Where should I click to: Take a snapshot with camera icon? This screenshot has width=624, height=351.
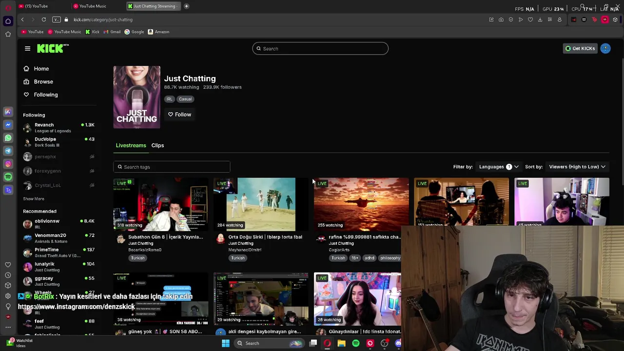click(x=501, y=19)
